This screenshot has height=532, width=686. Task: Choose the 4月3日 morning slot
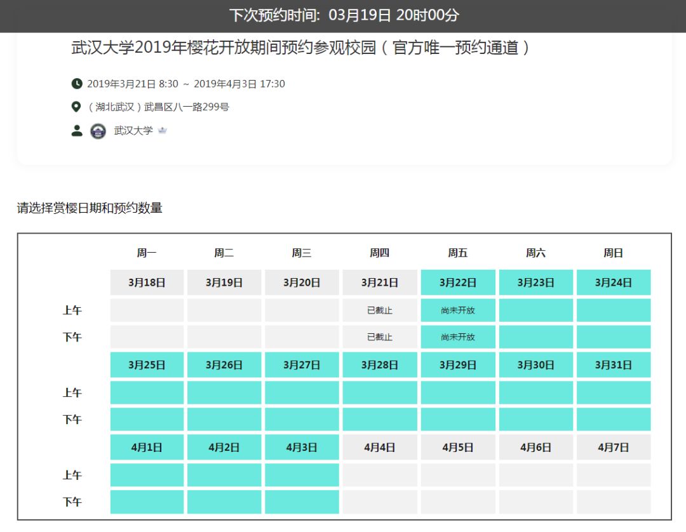pos(302,475)
